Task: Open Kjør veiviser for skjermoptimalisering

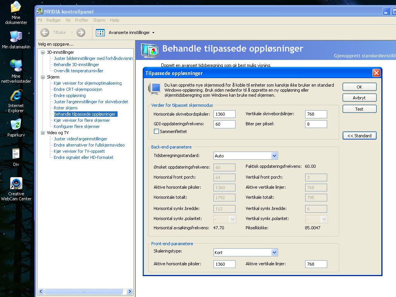Action: (x=88, y=83)
